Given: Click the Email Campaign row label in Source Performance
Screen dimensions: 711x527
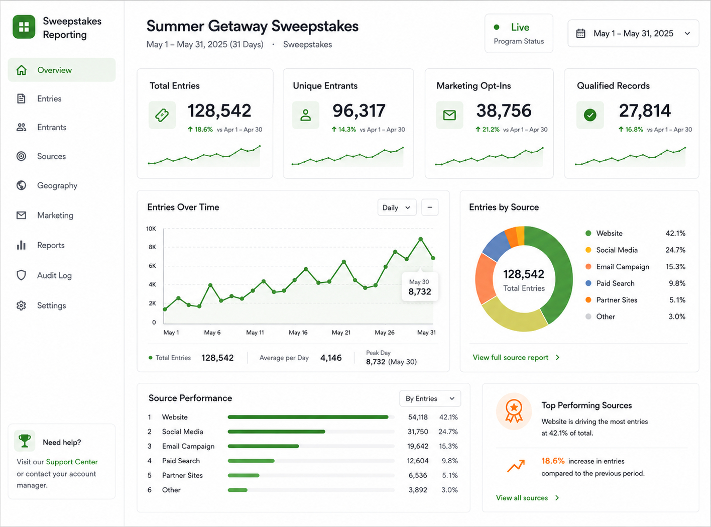Looking at the screenshot, I should point(188,446).
